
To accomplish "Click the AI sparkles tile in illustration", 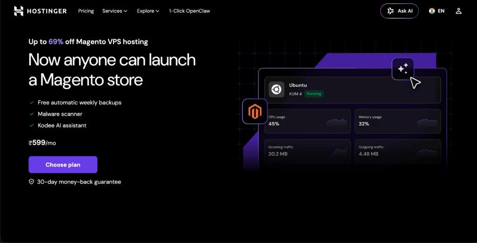I will pyautogui.click(x=403, y=69).
